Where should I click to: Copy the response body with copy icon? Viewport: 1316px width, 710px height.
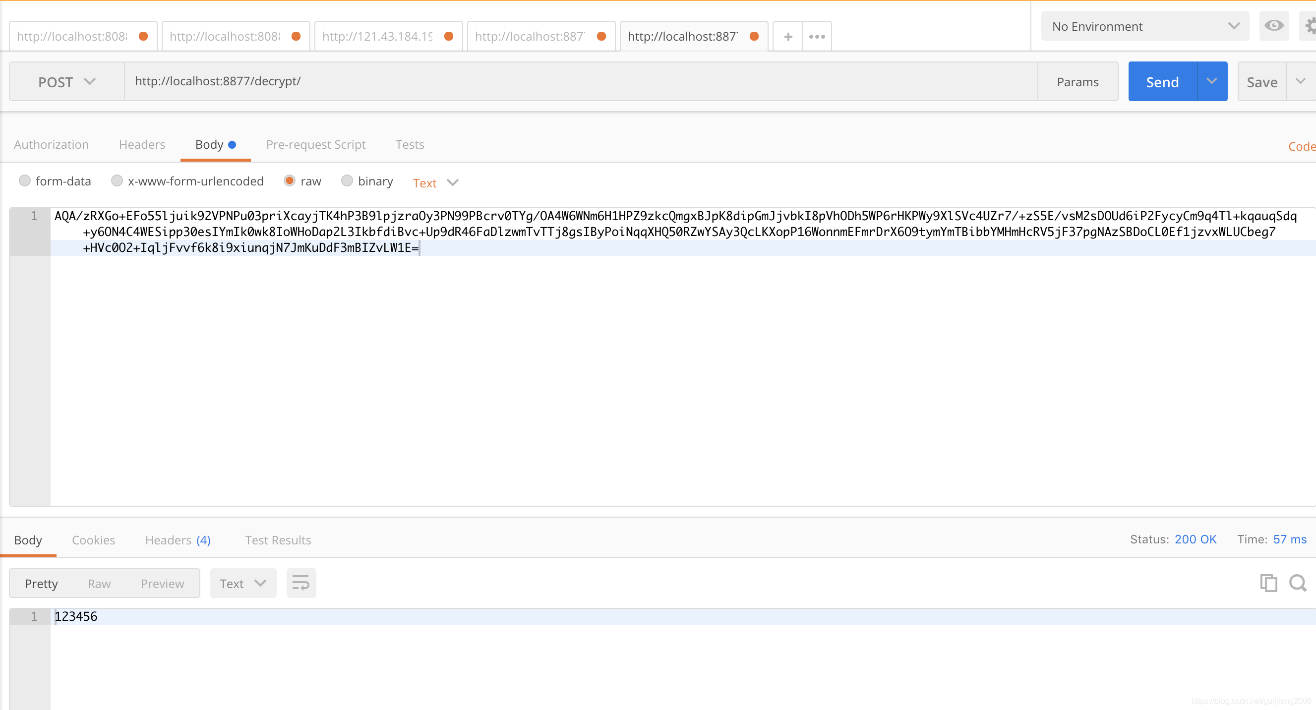(1268, 583)
